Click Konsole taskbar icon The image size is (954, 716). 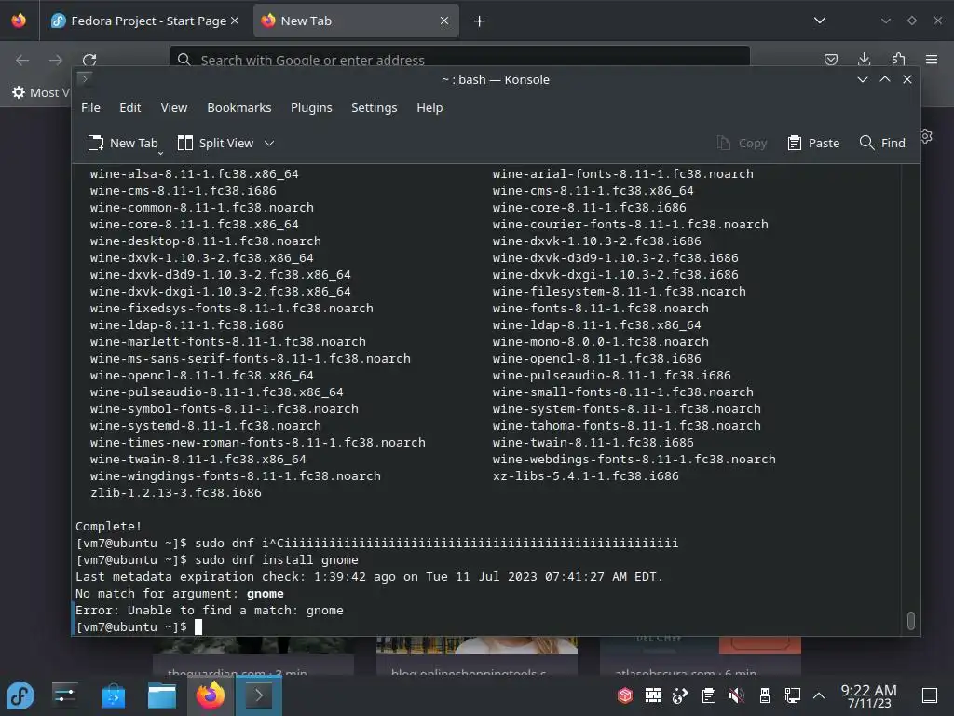(259, 695)
